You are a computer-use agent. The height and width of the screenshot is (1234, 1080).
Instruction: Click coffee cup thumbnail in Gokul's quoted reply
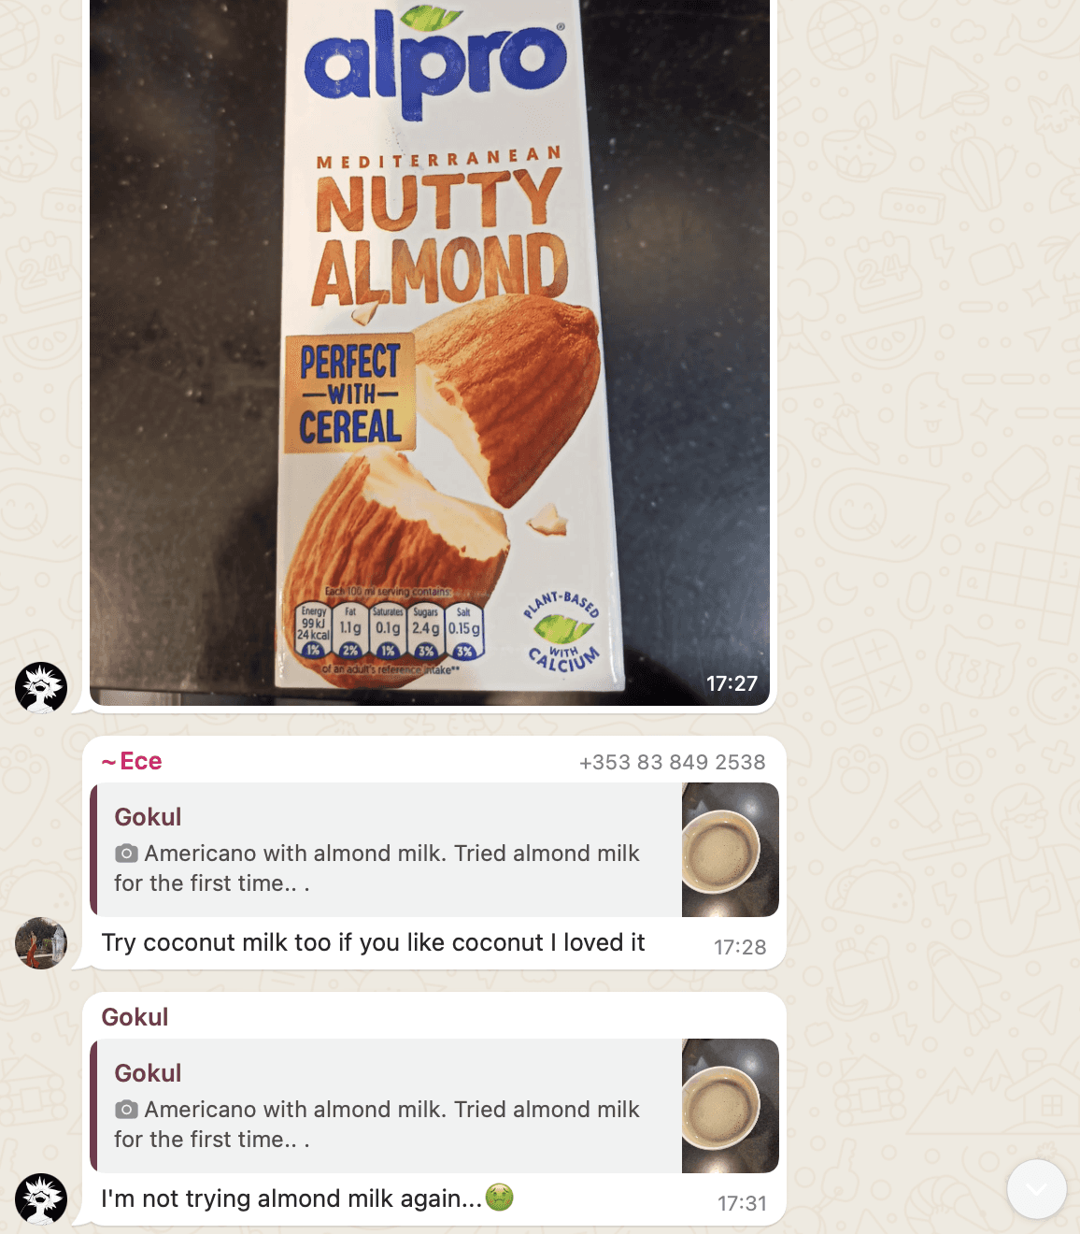tap(731, 1106)
